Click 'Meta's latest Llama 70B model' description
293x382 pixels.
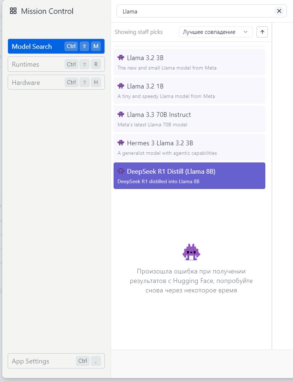pos(153,125)
